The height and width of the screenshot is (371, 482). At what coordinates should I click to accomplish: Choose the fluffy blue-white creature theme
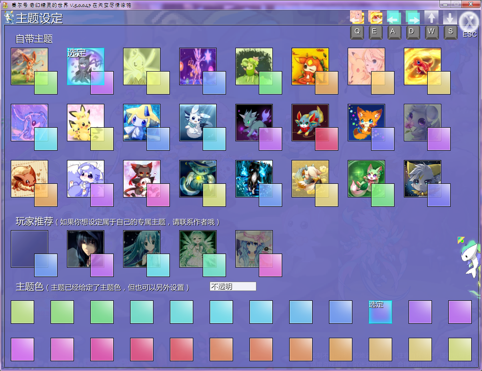[86, 179]
